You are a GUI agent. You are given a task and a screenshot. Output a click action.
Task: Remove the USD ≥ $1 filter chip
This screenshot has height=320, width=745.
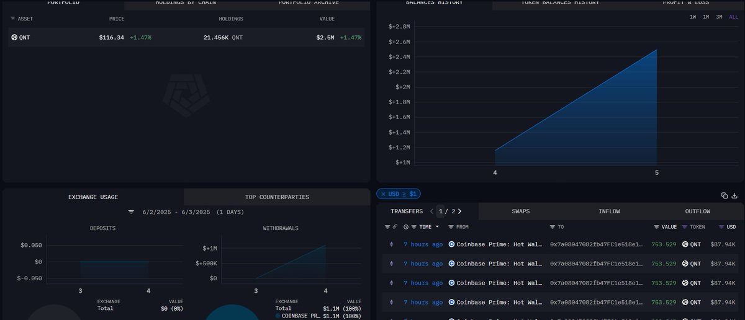[383, 194]
